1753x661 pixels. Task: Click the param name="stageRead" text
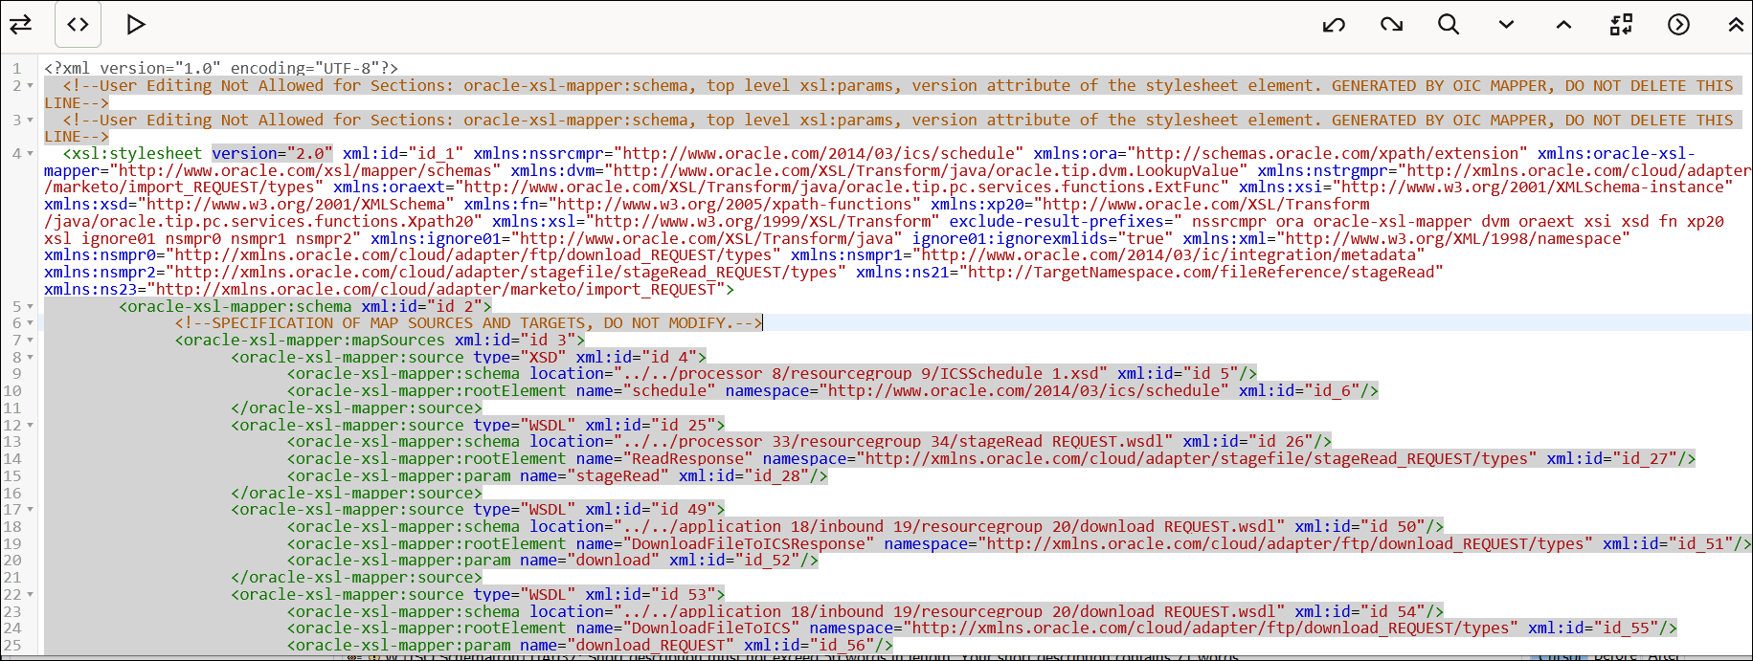[595, 476]
